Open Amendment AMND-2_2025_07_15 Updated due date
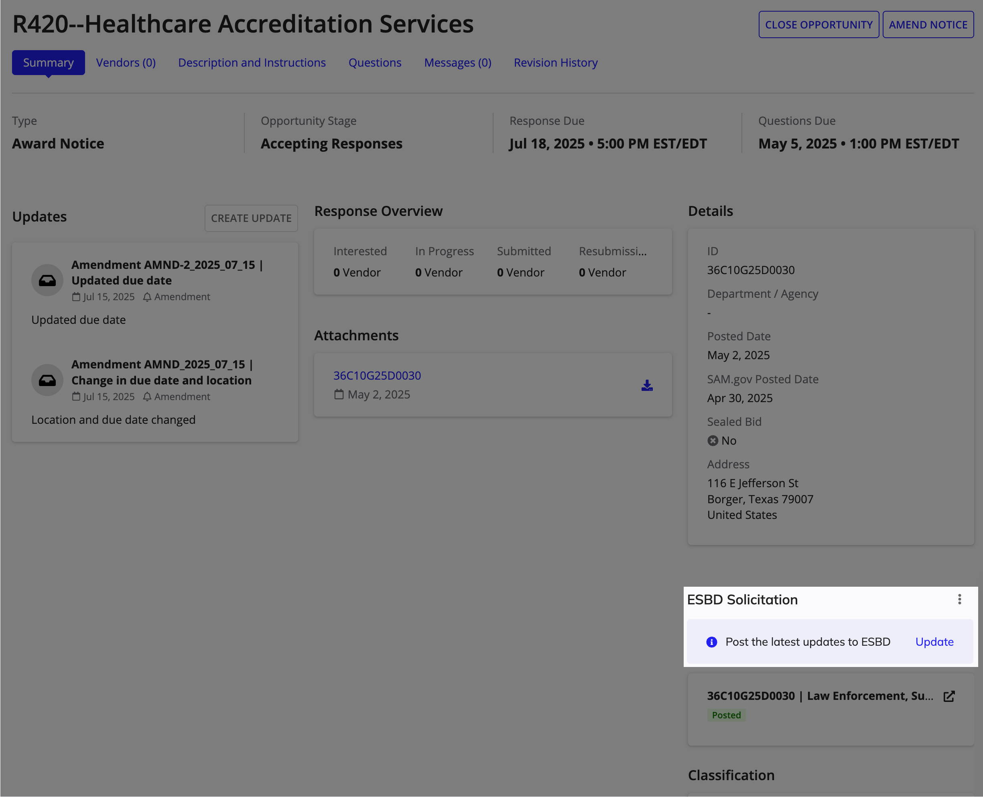 pyautogui.click(x=167, y=272)
